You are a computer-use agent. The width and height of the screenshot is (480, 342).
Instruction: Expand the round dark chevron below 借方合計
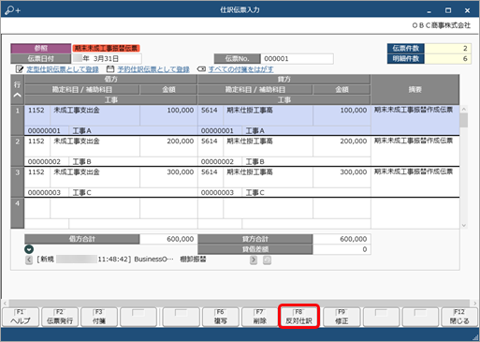pos(29,249)
